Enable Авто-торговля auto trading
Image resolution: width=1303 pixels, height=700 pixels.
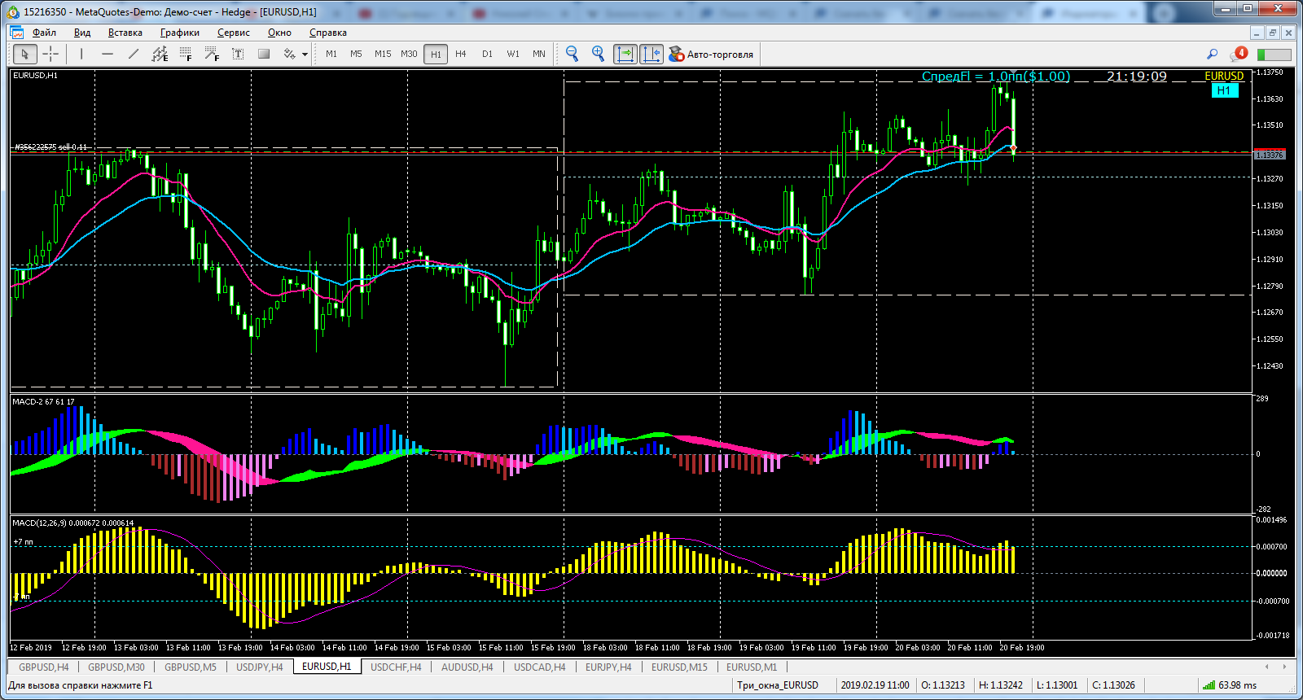pyautogui.click(x=711, y=54)
